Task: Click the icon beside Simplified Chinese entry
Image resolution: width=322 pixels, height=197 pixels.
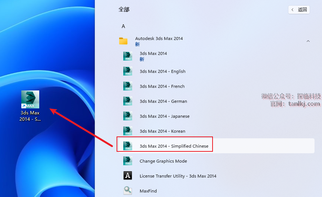Action: click(127, 146)
